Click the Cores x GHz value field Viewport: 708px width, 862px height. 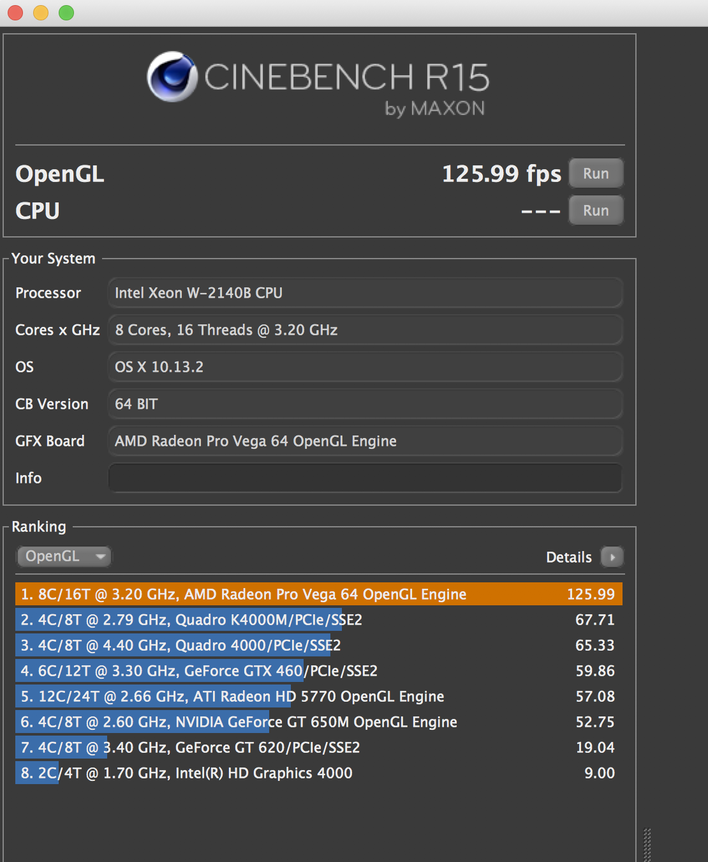[x=365, y=329]
